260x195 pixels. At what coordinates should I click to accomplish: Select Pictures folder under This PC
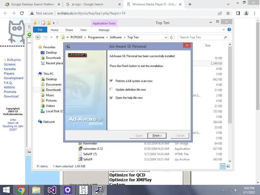coord(51,101)
